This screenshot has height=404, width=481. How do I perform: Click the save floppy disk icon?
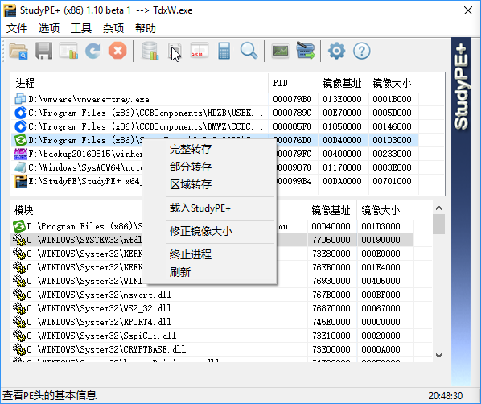(44, 51)
